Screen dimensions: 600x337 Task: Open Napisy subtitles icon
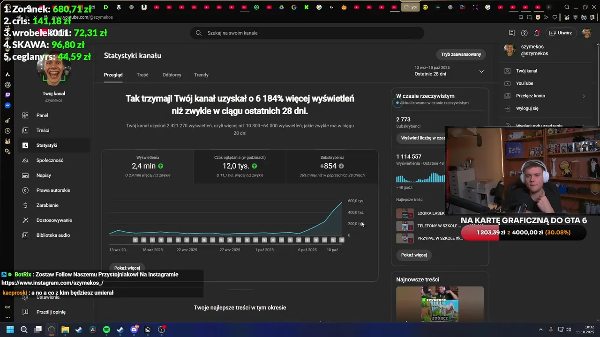point(25,175)
